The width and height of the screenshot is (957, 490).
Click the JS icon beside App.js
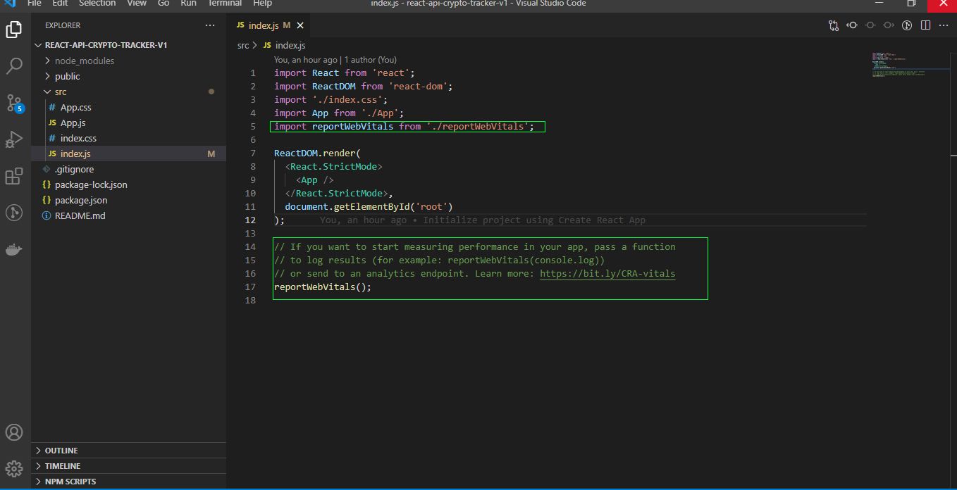[x=52, y=123]
